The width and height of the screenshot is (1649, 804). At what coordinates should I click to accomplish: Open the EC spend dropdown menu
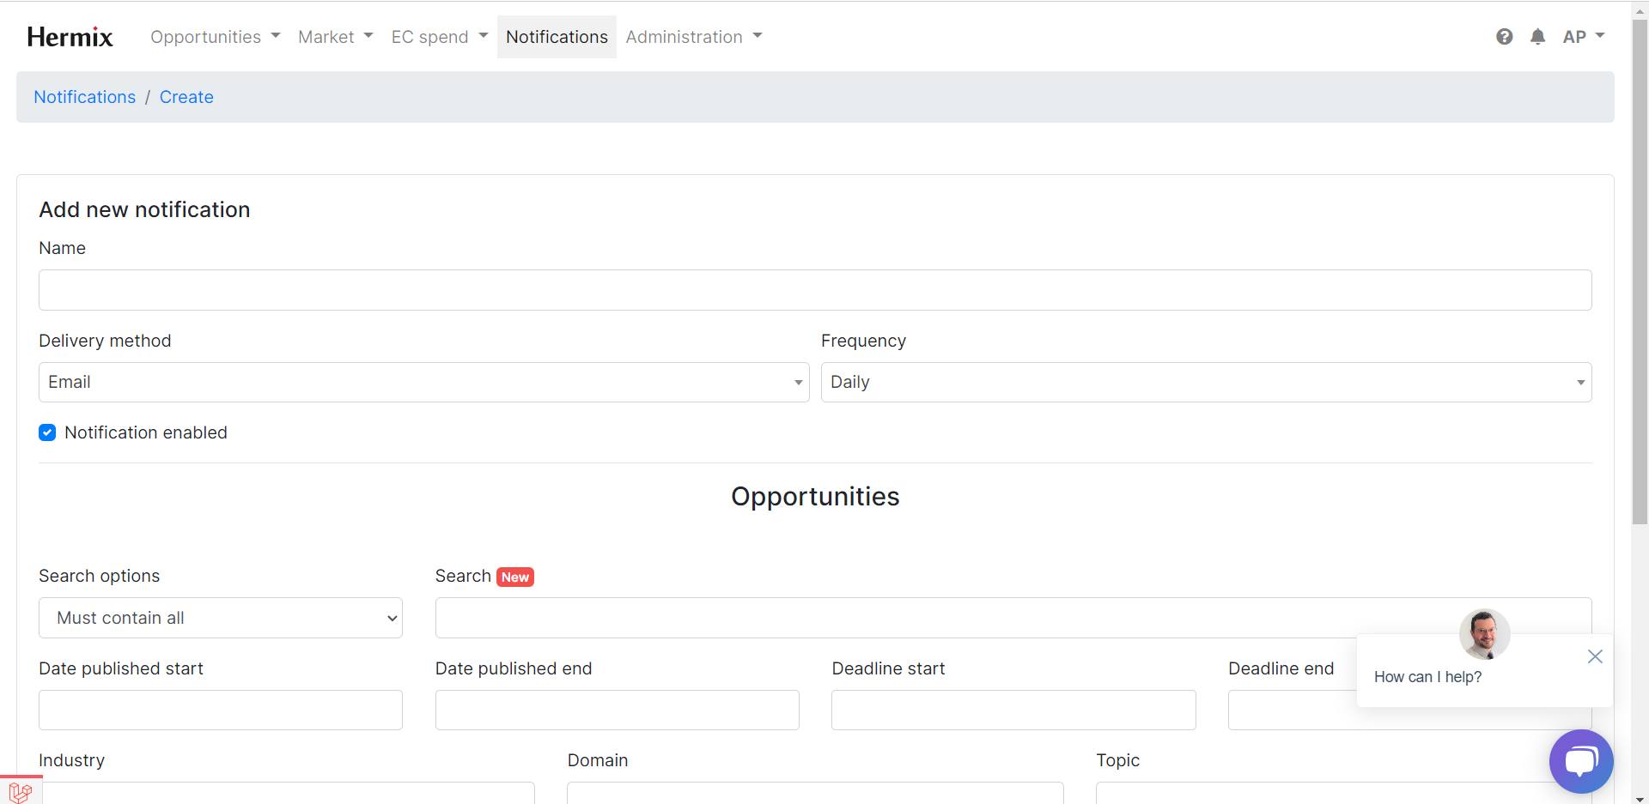439,36
